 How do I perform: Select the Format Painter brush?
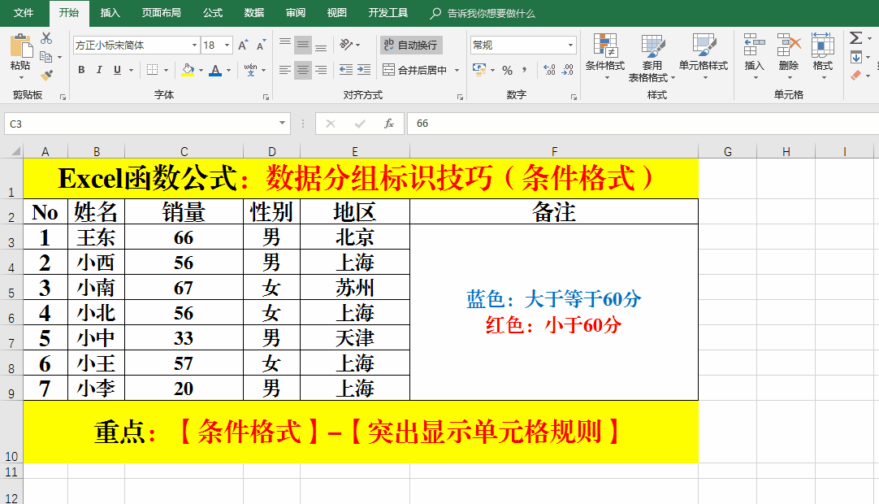46,76
